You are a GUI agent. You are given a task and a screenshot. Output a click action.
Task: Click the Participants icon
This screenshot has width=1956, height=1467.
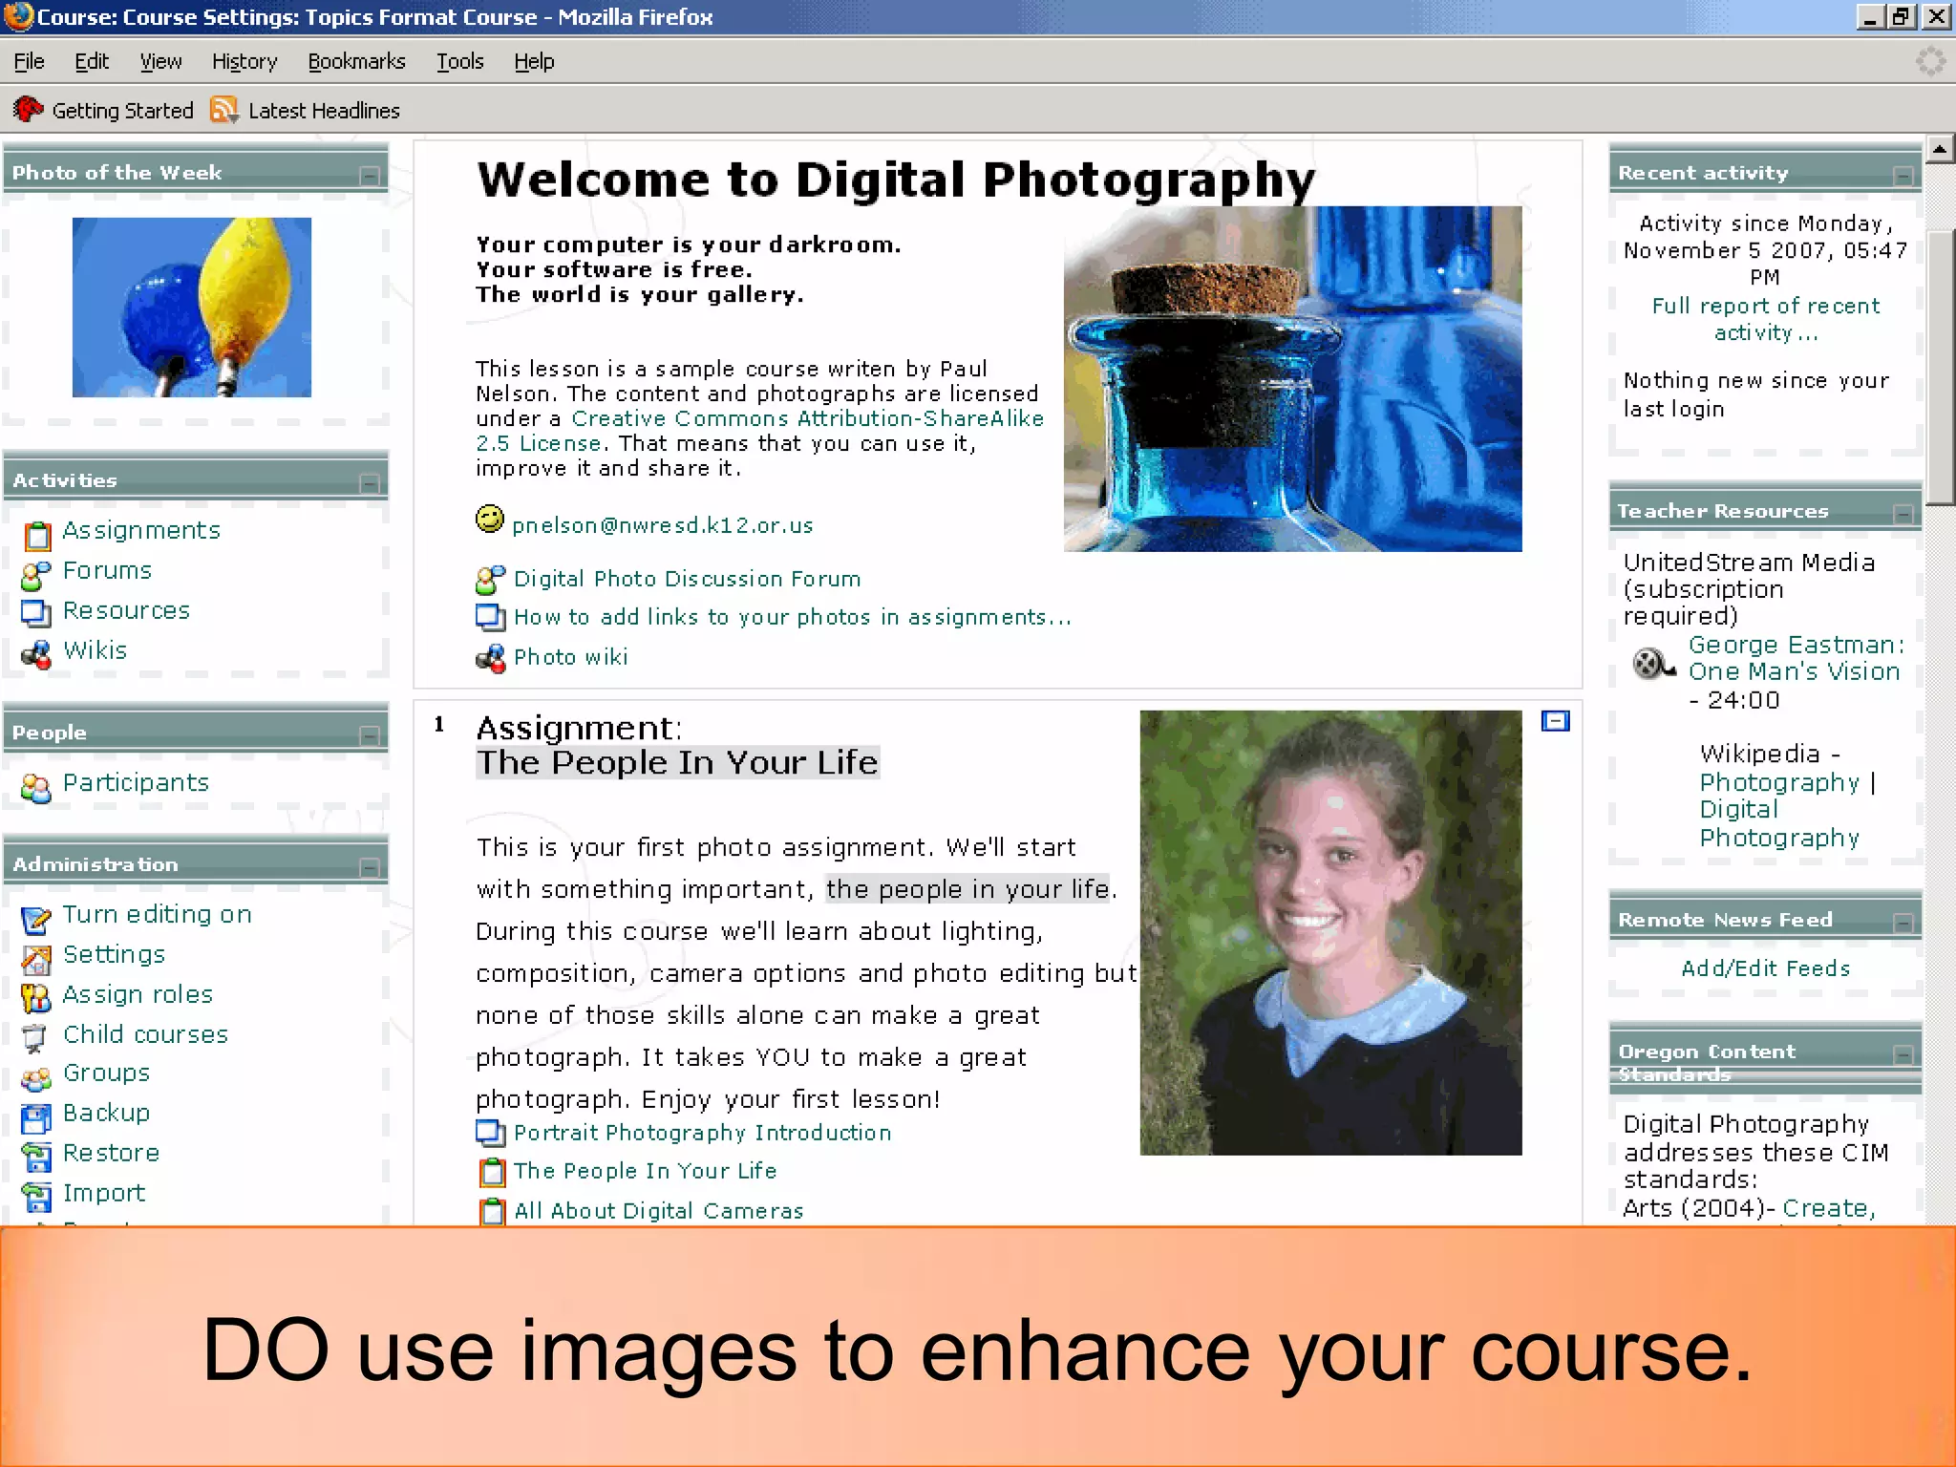[x=36, y=788]
